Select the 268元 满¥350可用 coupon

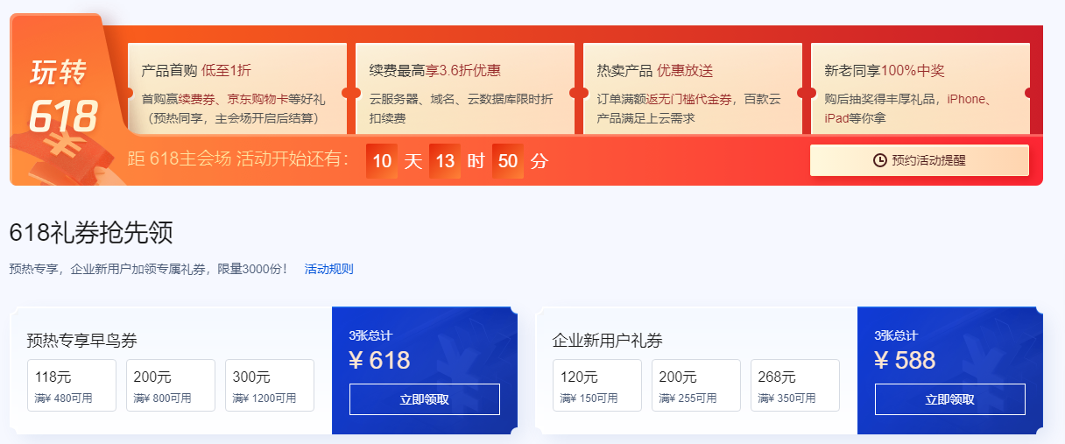(x=795, y=385)
